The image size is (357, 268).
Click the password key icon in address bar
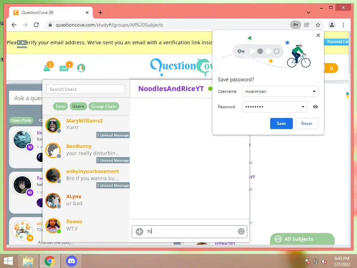296,25
